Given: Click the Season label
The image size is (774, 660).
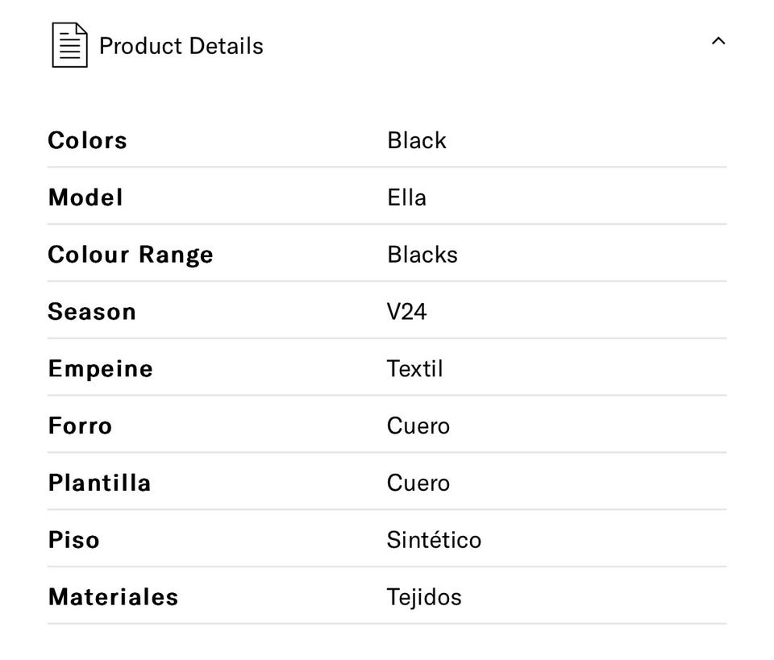Looking at the screenshot, I should [92, 312].
